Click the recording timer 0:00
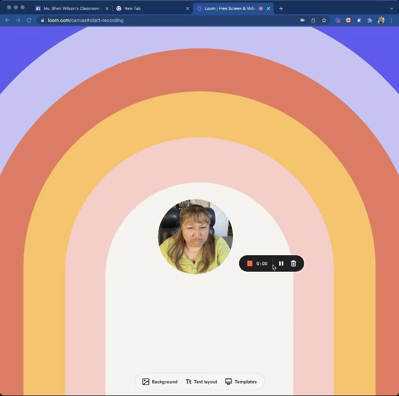 [262, 263]
